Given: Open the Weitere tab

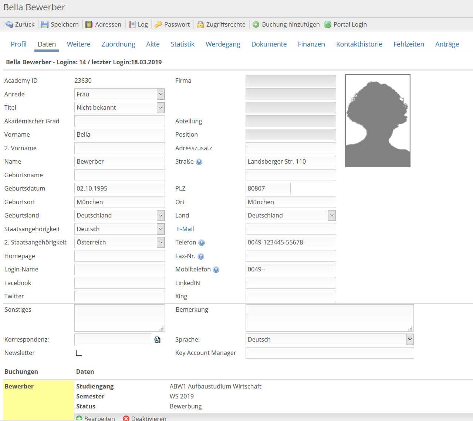Looking at the screenshot, I should pyautogui.click(x=78, y=44).
